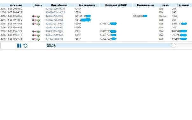Sort by the Дата звонка column header
The width and height of the screenshot is (192, 120).
point(16,5)
